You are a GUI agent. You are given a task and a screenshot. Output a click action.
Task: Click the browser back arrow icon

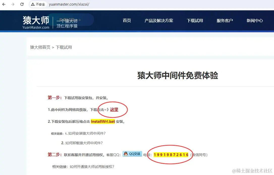pyautogui.click(x=4, y=4)
